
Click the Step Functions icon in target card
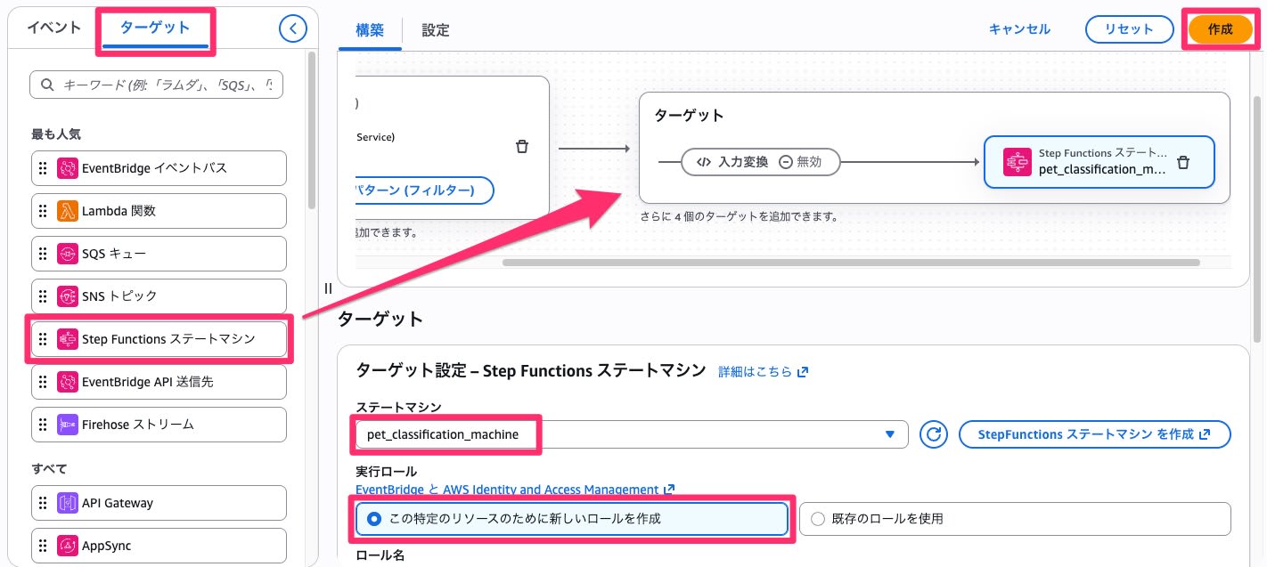(x=1017, y=162)
